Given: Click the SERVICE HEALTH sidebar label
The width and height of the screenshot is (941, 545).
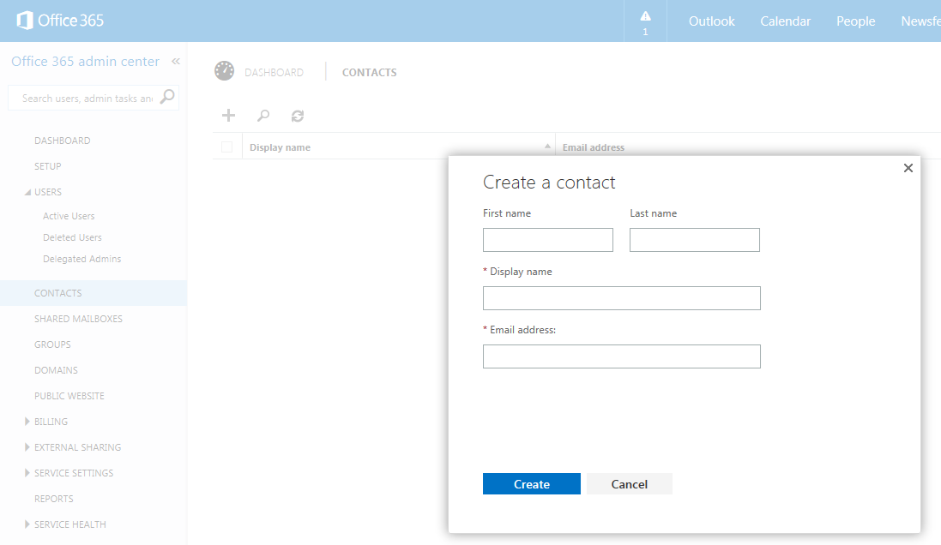Looking at the screenshot, I should [x=70, y=524].
